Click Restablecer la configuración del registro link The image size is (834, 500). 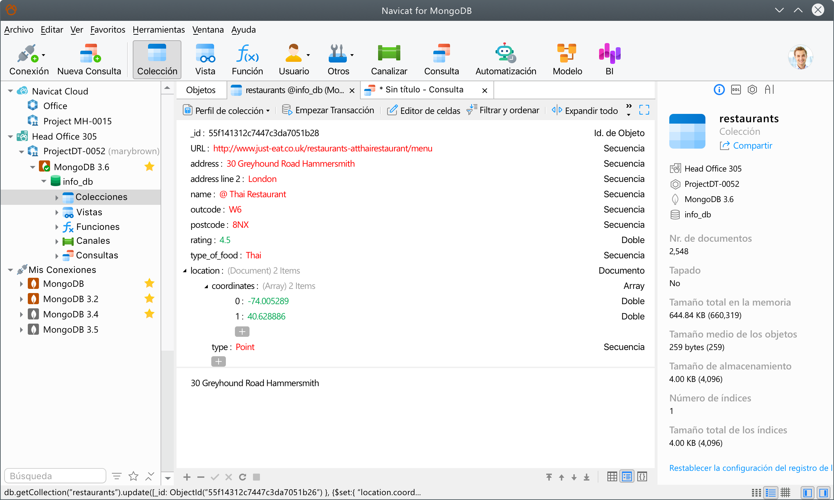[x=751, y=468]
